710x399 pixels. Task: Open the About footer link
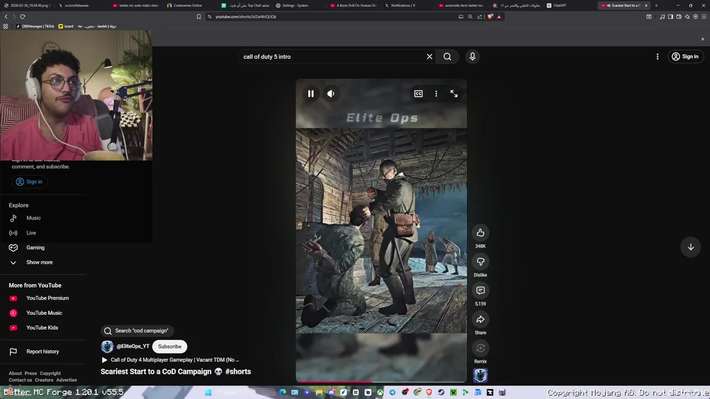click(15, 374)
